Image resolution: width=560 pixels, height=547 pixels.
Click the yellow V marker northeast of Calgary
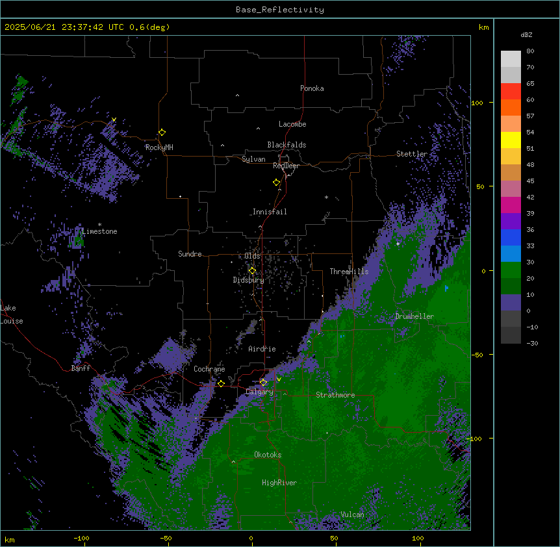(x=279, y=379)
